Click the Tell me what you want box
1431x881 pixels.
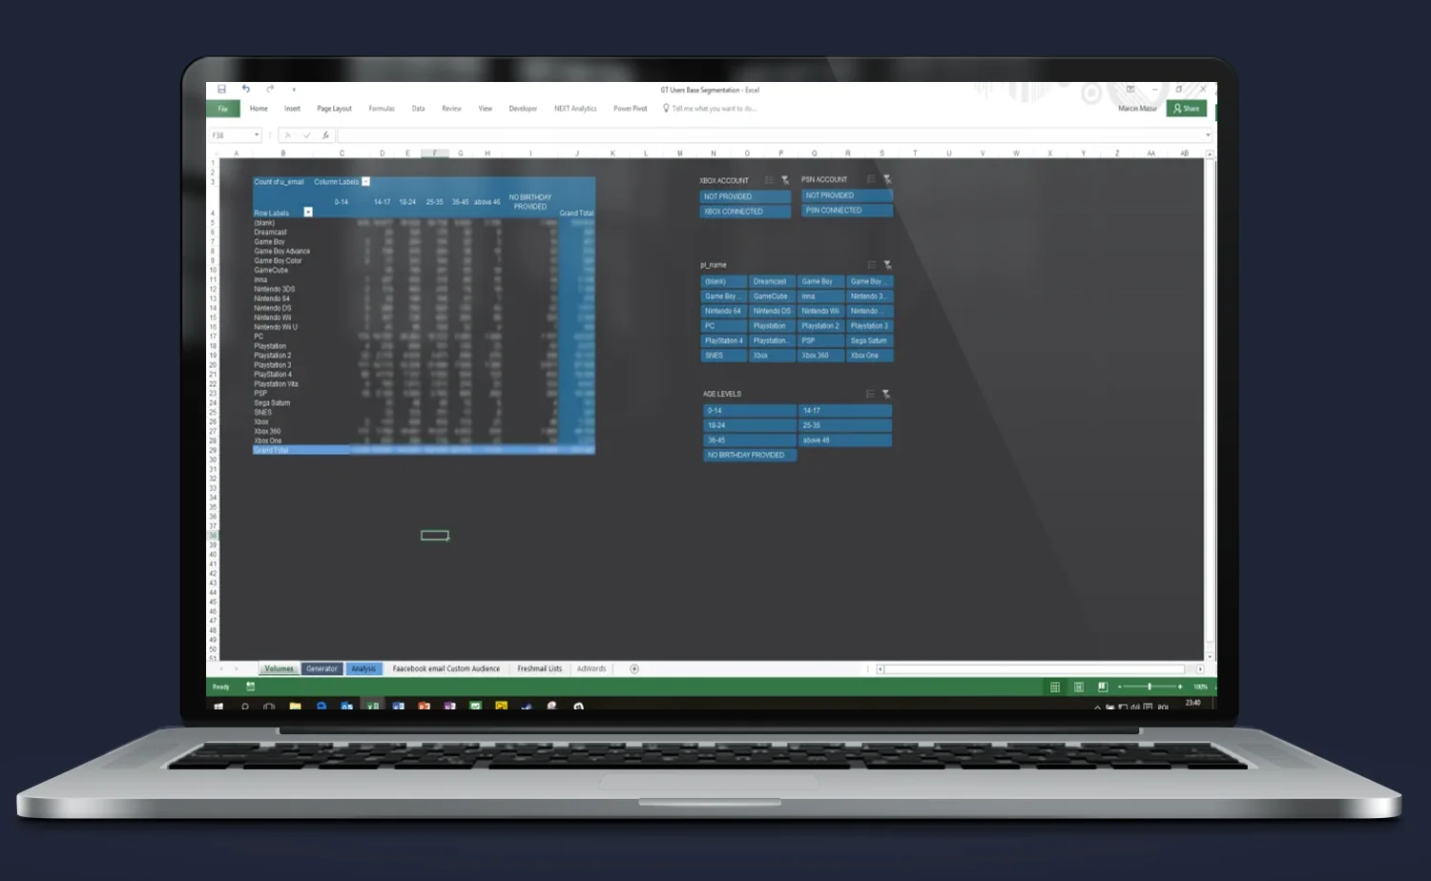pyautogui.click(x=710, y=109)
